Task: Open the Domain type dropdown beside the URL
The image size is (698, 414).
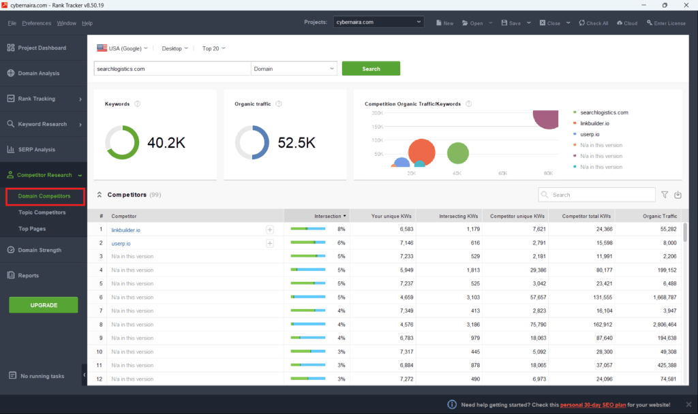Action: (x=294, y=69)
